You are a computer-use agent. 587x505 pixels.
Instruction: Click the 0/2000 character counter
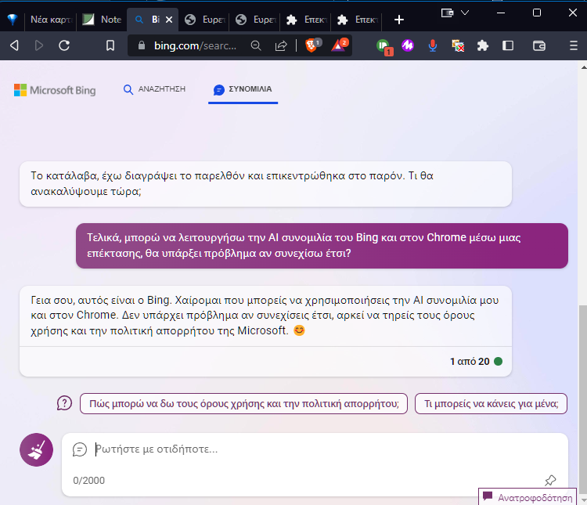pos(88,480)
